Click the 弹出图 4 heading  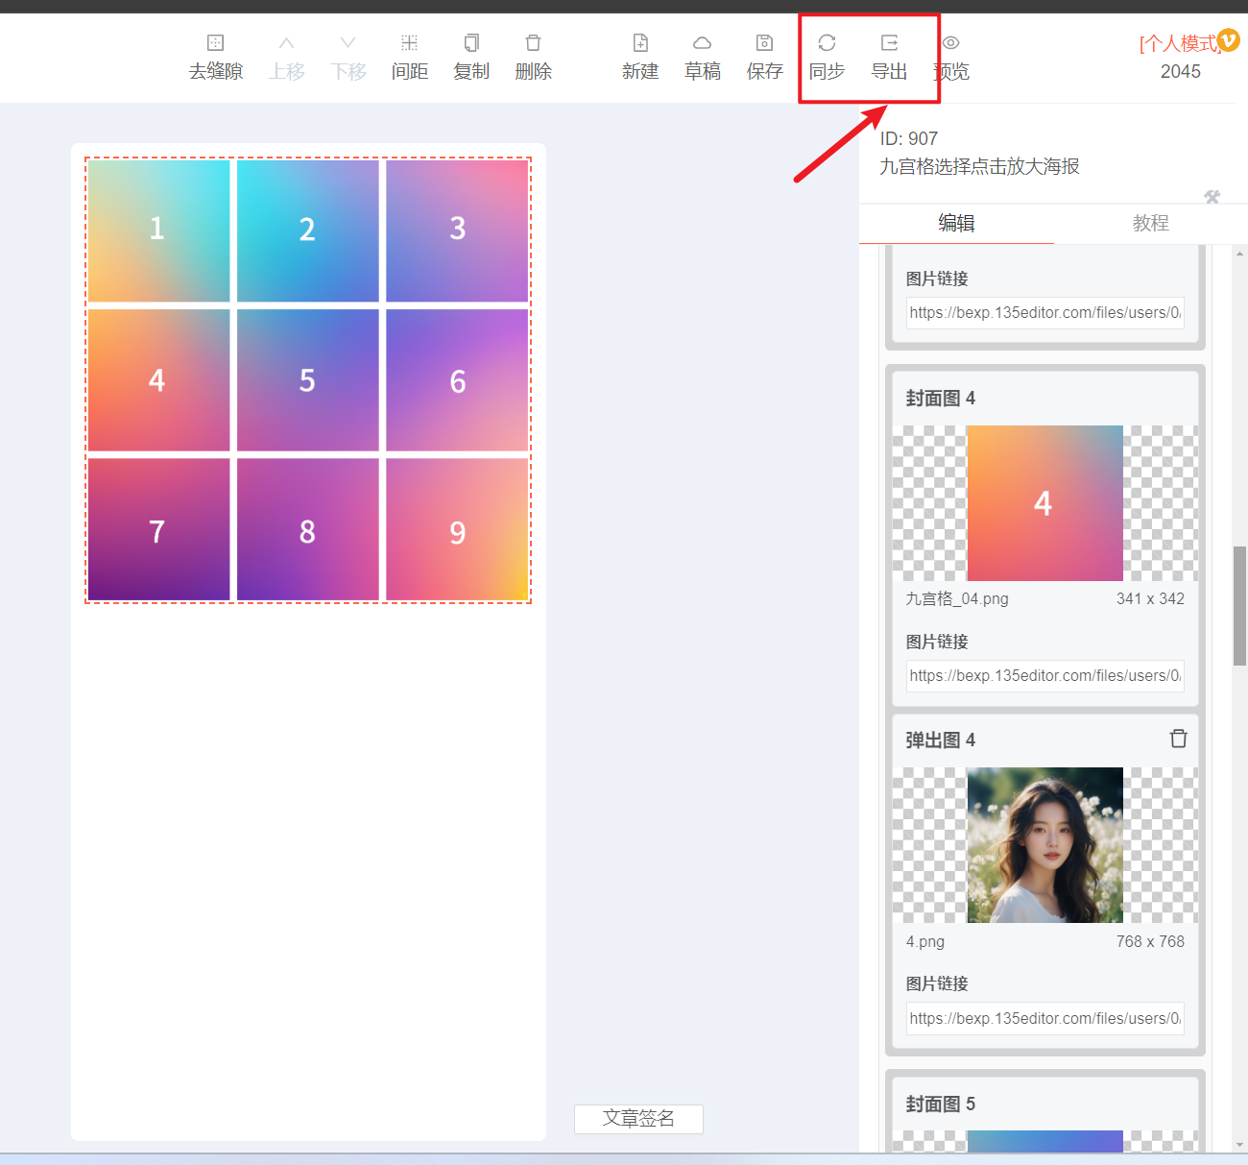pyautogui.click(x=941, y=740)
